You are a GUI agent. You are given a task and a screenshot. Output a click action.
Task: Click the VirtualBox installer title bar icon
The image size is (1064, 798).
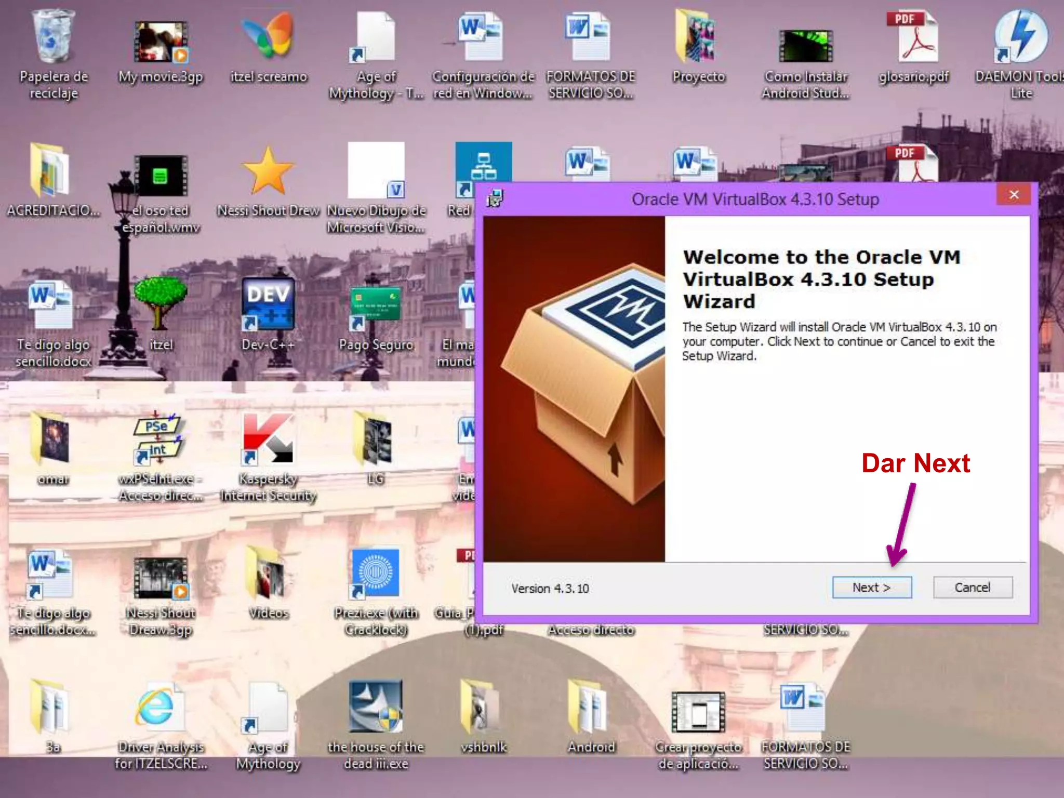pyautogui.click(x=495, y=198)
